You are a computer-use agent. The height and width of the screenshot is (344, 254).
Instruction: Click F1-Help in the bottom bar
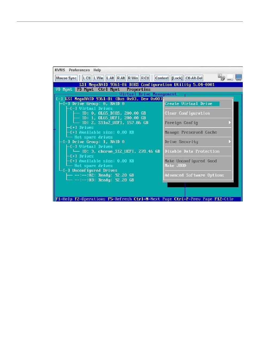pos(63,199)
